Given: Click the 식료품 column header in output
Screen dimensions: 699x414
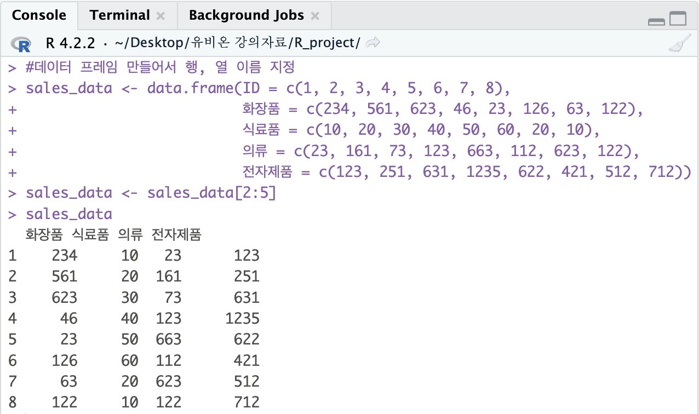Looking at the screenshot, I should point(90,235).
